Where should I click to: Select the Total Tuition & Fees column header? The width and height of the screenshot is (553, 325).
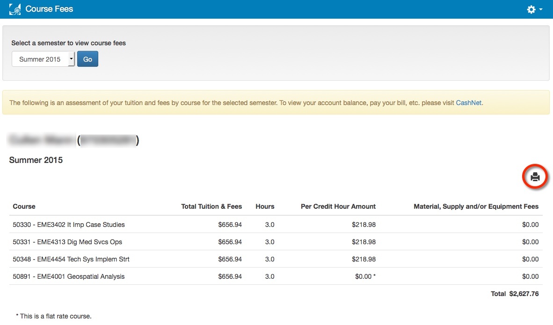pyautogui.click(x=211, y=206)
